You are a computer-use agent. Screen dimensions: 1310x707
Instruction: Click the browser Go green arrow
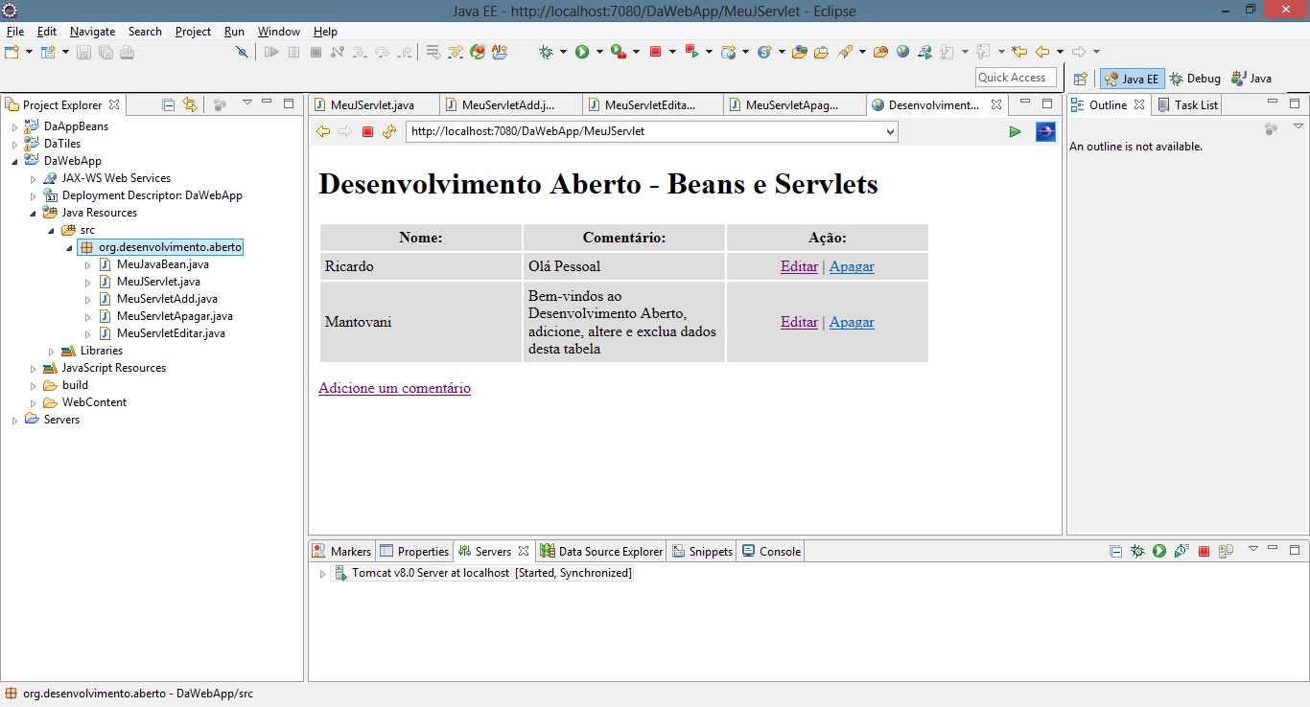1015,131
